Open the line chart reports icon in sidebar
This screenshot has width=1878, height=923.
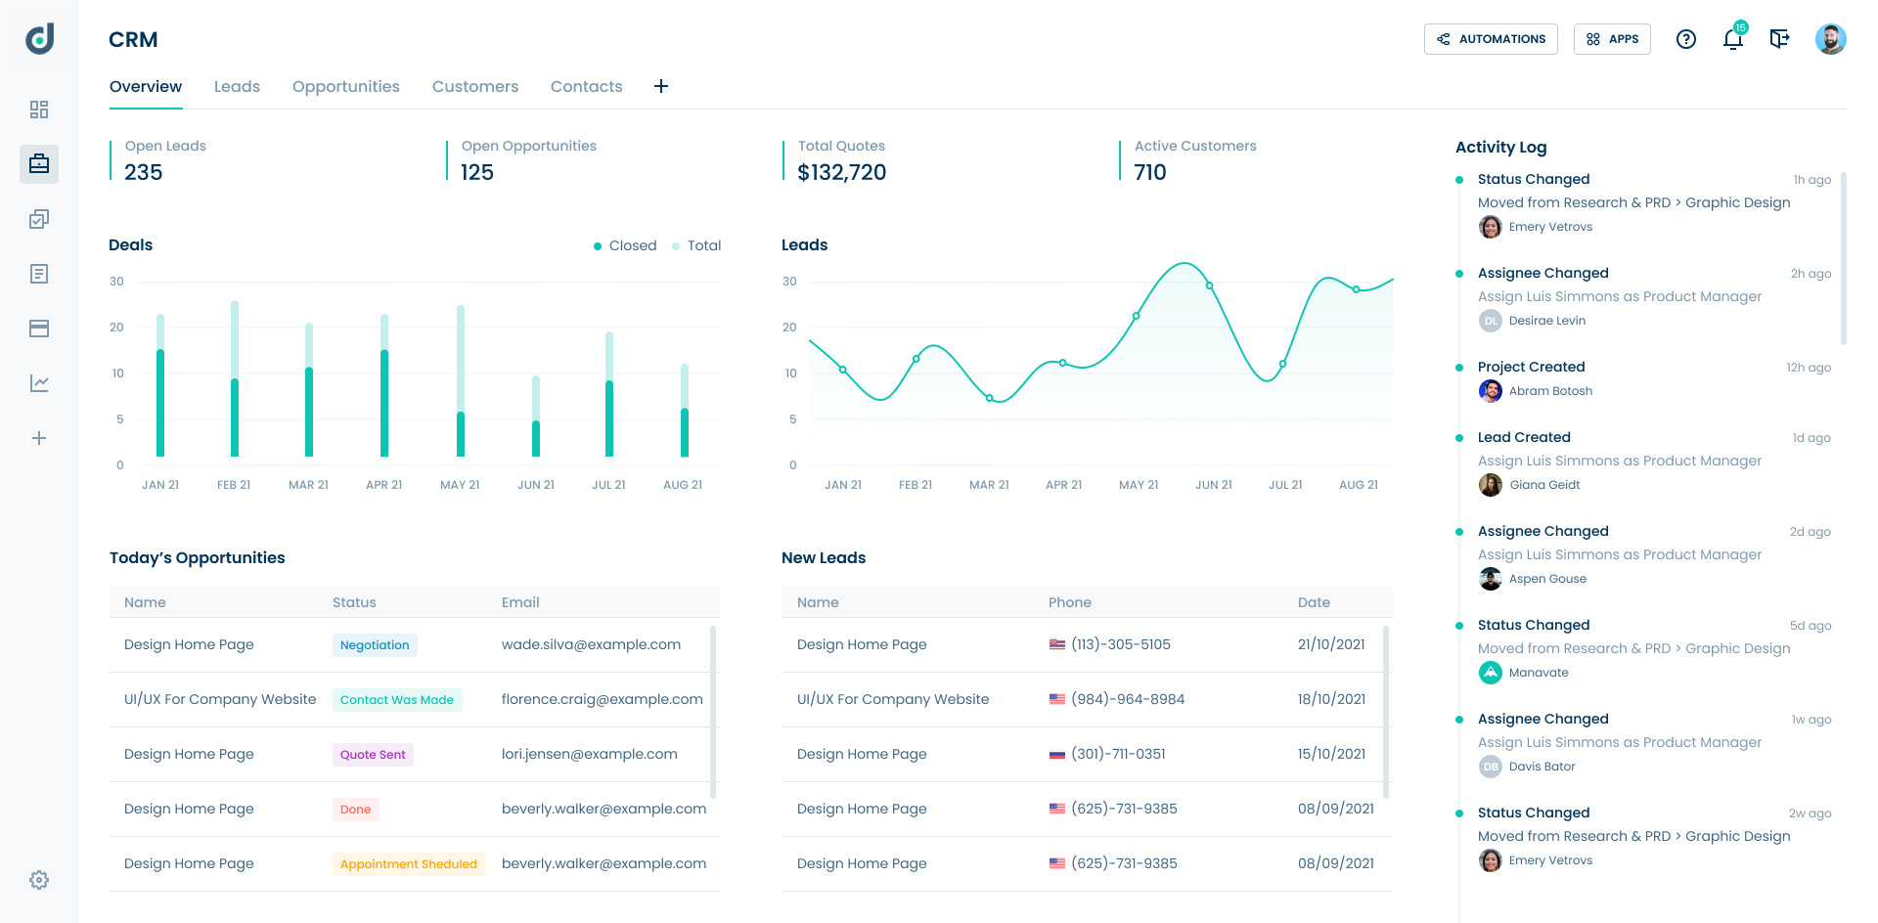[39, 383]
